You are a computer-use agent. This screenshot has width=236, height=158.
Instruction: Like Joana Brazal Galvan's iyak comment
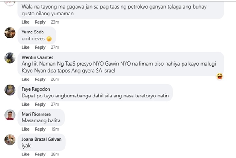point(25,154)
